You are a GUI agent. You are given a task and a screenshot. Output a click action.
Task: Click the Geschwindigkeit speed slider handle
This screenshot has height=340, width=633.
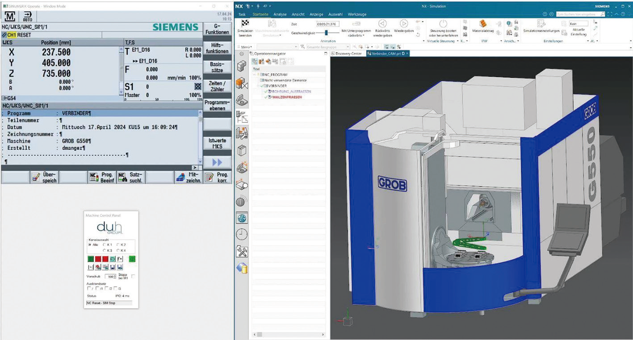pos(327,33)
